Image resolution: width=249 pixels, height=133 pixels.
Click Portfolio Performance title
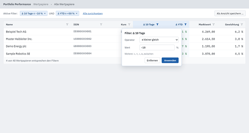[x=17, y=4]
